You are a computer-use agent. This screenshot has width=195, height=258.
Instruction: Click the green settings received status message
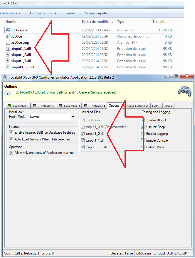[66, 92]
